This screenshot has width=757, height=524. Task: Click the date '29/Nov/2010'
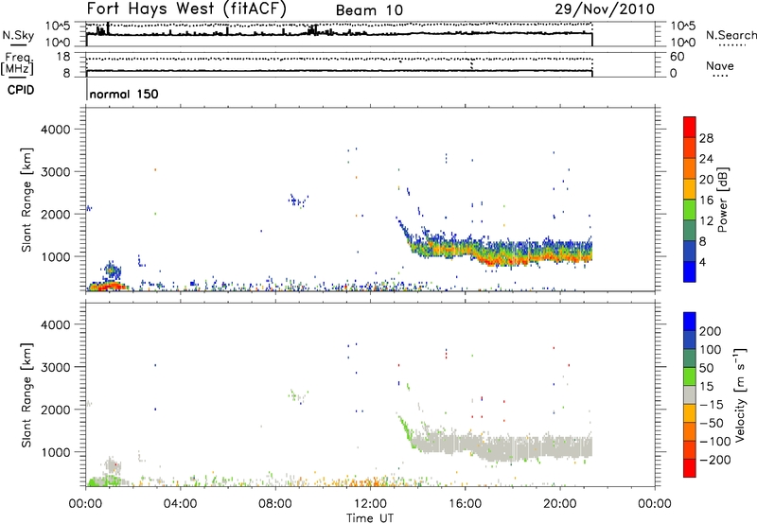pyautogui.click(x=605, y=9)
